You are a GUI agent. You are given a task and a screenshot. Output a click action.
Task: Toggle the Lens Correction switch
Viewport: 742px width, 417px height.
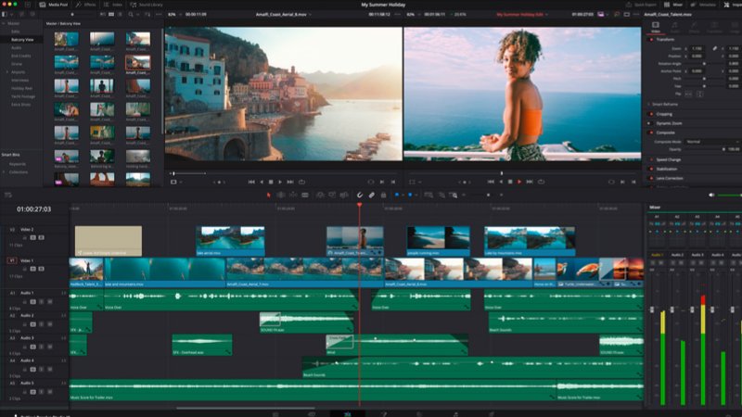651,178
